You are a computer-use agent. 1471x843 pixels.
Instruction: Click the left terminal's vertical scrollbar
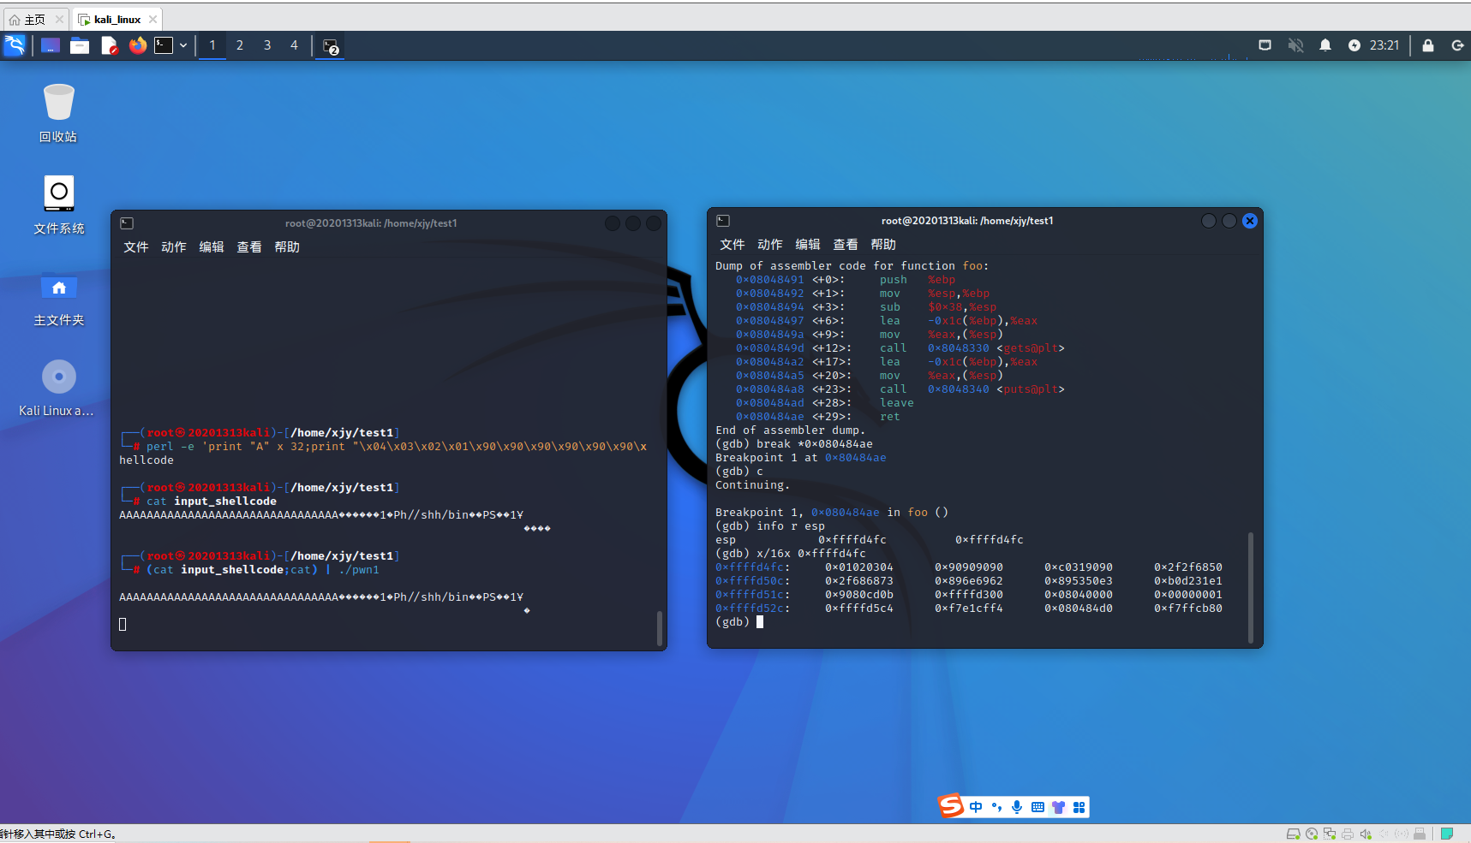659,628
